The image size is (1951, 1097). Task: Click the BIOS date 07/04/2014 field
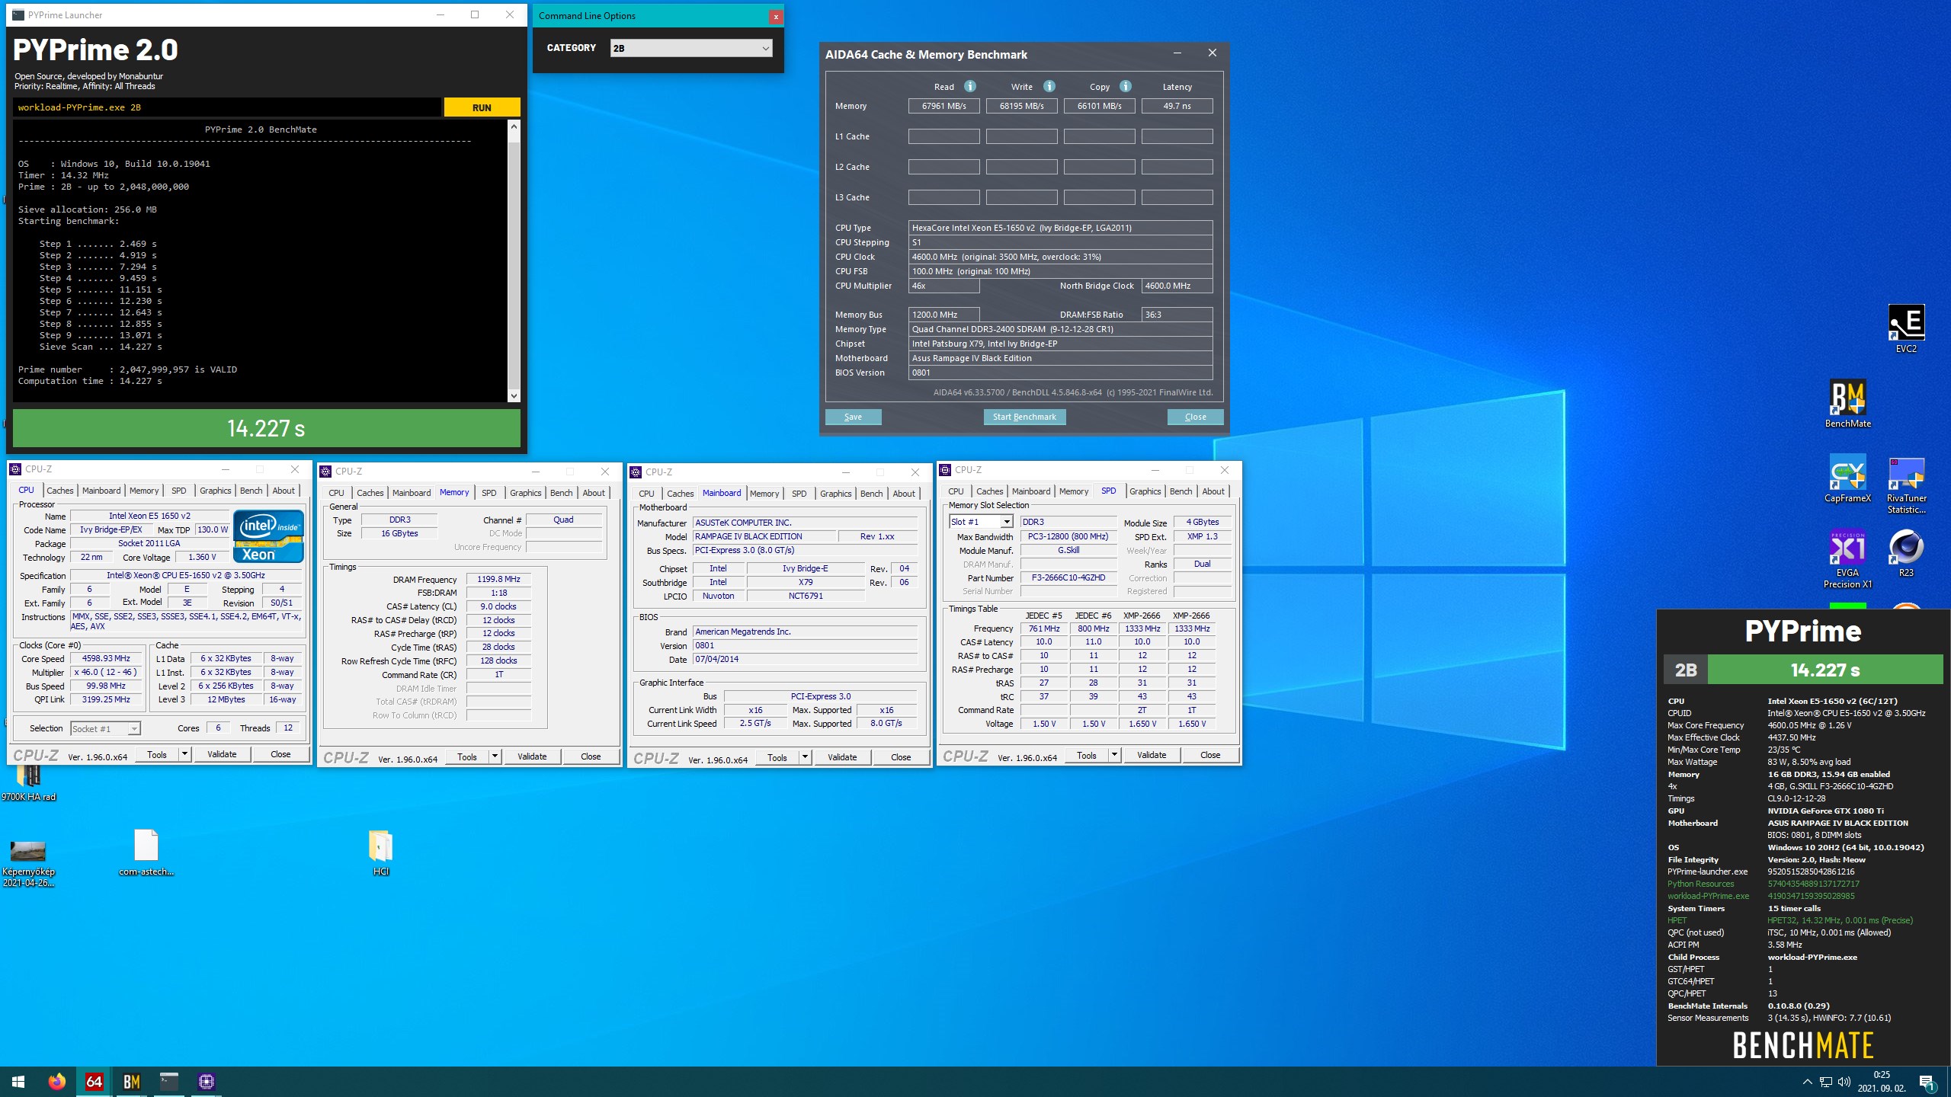805,659
